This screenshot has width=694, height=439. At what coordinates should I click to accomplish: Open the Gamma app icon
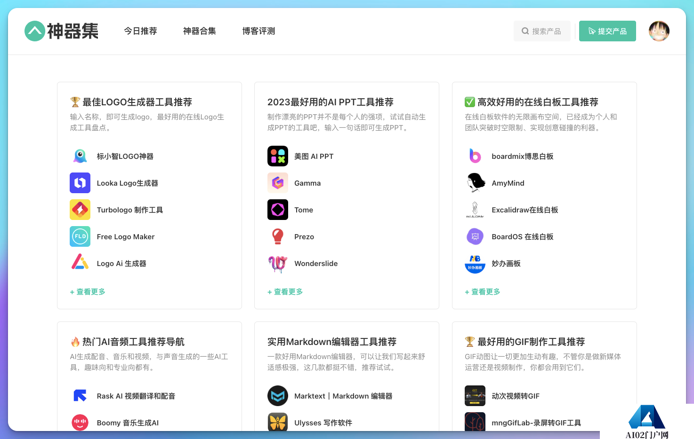(278, 183)
